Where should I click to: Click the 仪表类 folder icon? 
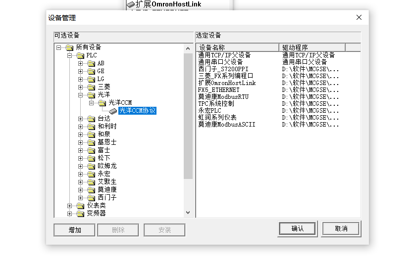(80, 206)
